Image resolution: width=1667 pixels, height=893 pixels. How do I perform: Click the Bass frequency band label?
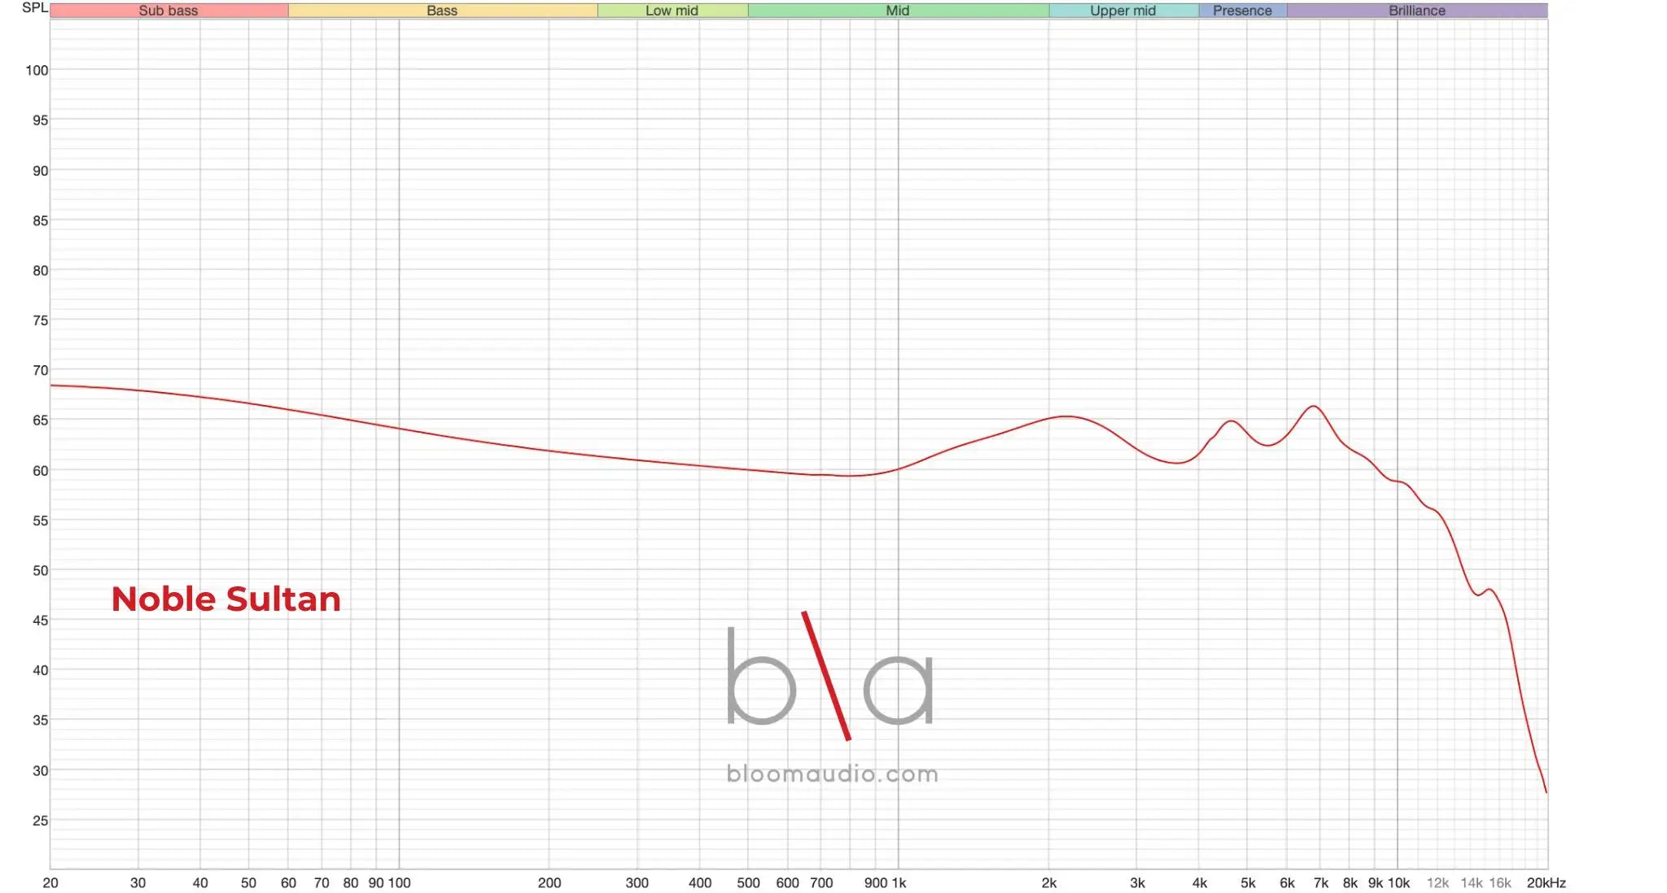point(442,11)
